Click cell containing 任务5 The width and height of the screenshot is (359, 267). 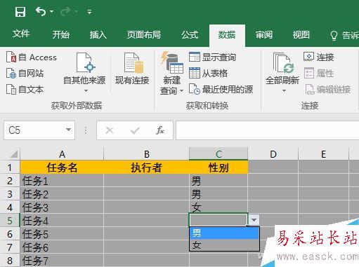click(x=62, y=234)
